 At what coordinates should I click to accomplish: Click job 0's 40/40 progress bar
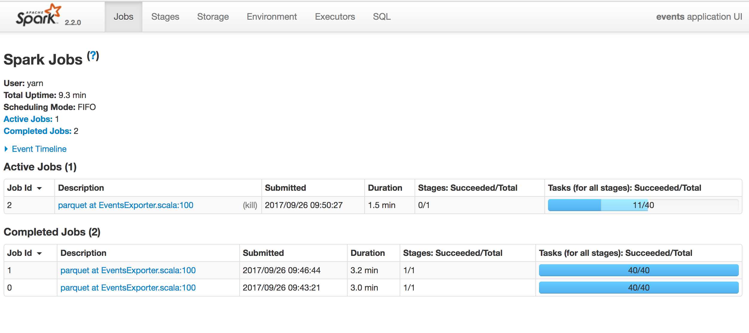(639, 288)
